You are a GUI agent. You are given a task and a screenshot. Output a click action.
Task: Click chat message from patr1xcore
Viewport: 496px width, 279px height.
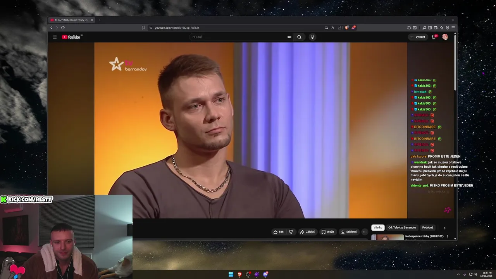436,157
